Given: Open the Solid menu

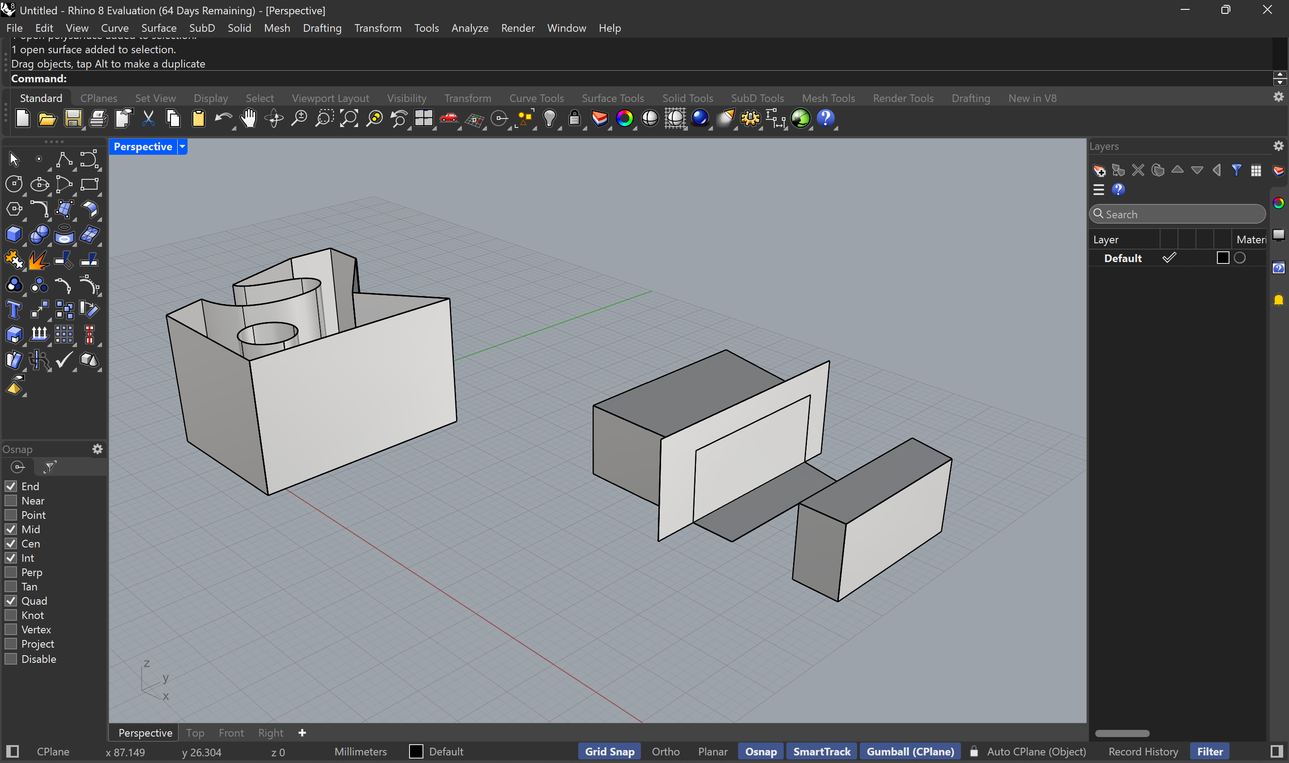Looking at the screenshot, I should (239, 28).
